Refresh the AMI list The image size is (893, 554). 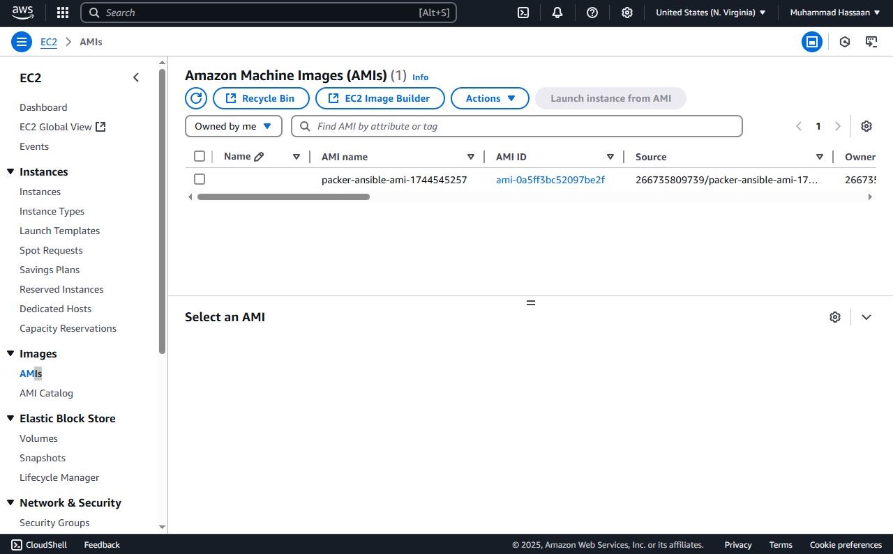click(196, 98)
